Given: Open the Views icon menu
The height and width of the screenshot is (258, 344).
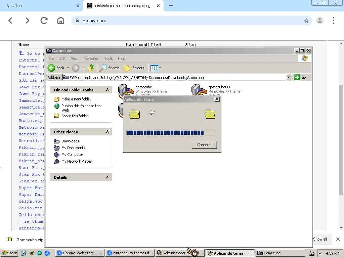Looking at the screenshot, I should coord(154,68).
